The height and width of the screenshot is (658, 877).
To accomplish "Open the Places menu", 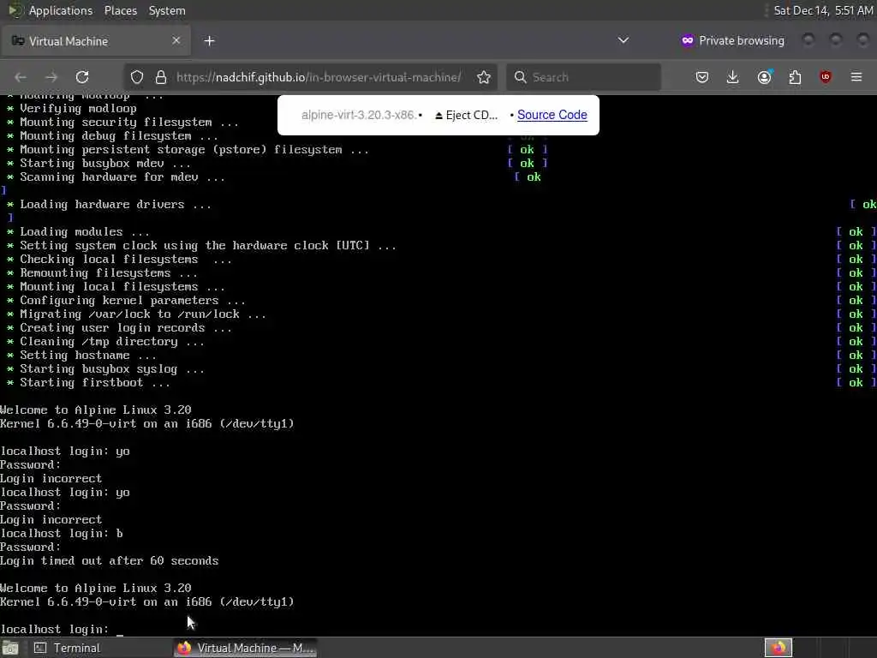I will 120,10.
